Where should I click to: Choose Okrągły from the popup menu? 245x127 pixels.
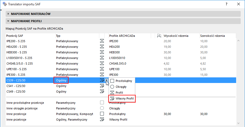122,87
